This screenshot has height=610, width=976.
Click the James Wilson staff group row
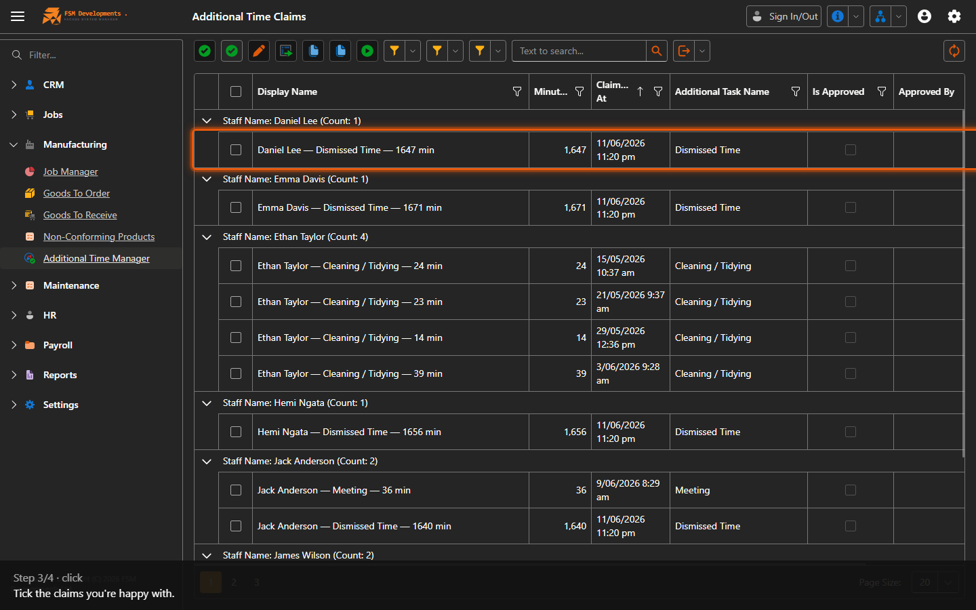[579, 555]
